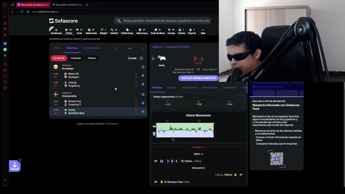Open the Hoy date picker
Image resolution: width=345 pixels, height=194 pixels.
[x=130, y=48]
